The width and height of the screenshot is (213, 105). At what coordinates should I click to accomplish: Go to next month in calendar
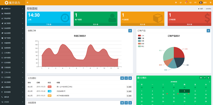click(210, 82)
